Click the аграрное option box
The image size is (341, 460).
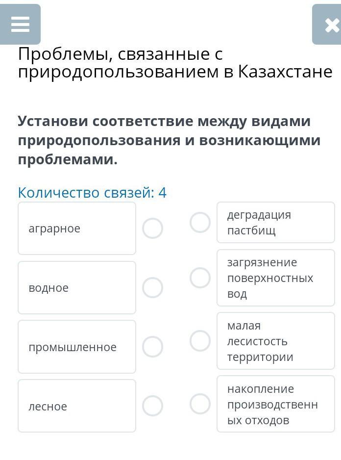click(77, 229)
